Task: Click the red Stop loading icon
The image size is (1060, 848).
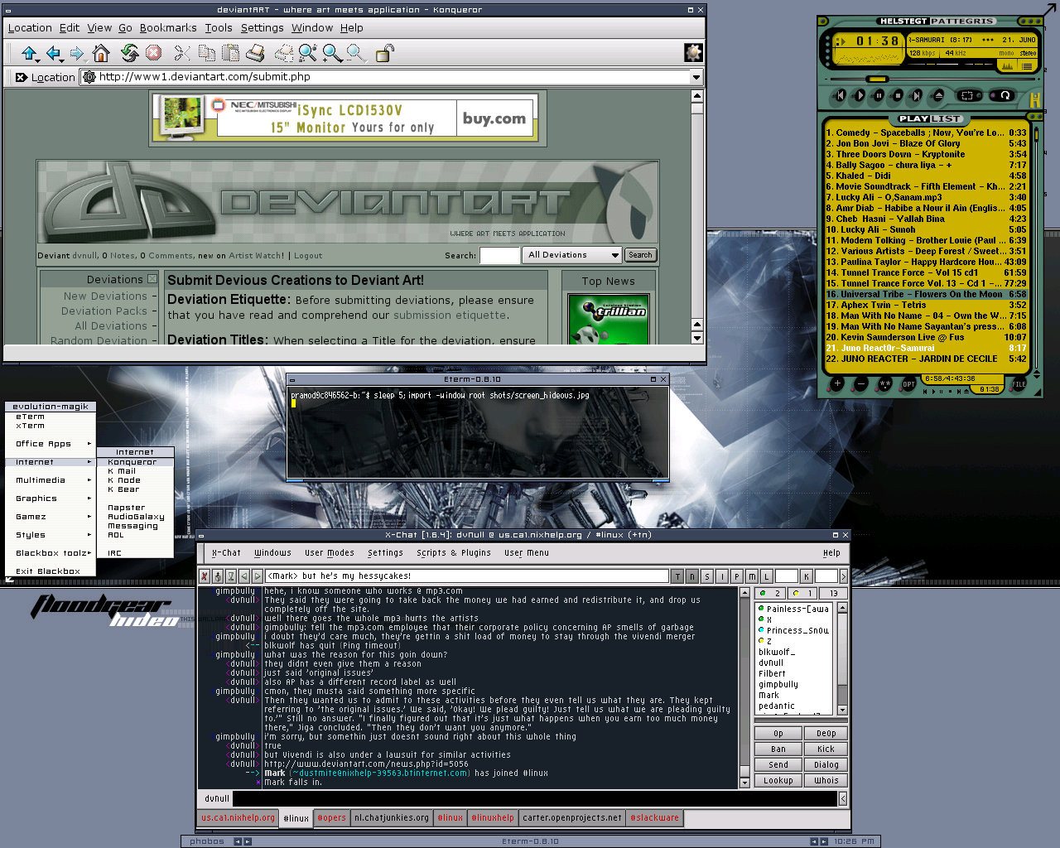Action: click(153, 54)
